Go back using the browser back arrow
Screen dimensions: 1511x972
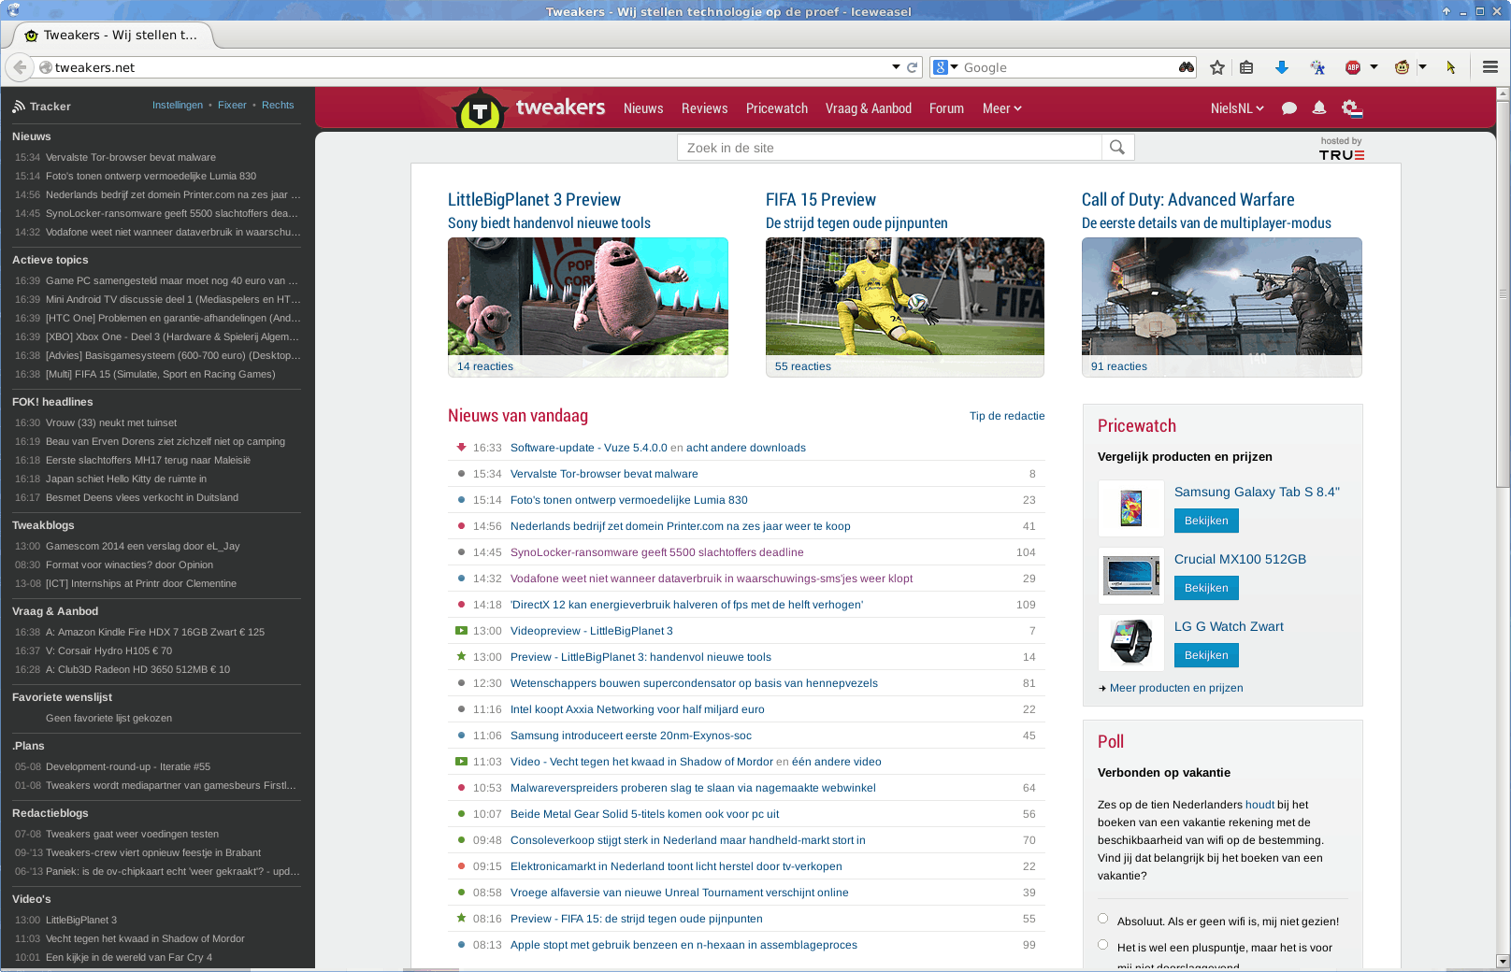pos(20,67)
